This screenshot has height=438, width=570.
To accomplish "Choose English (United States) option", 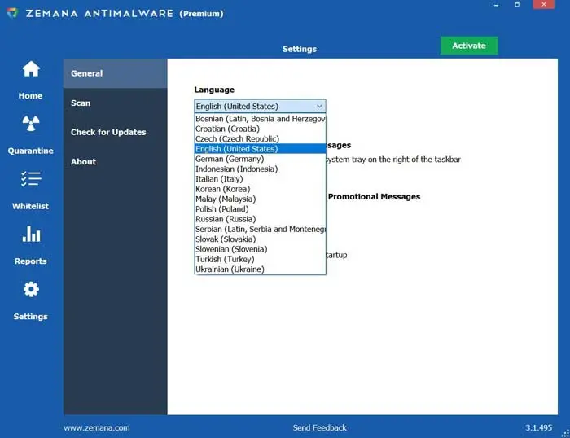I will [x=261, y=149].
